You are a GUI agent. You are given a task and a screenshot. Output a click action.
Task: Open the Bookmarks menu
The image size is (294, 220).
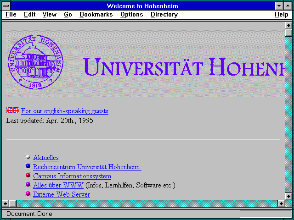[96, 15]
